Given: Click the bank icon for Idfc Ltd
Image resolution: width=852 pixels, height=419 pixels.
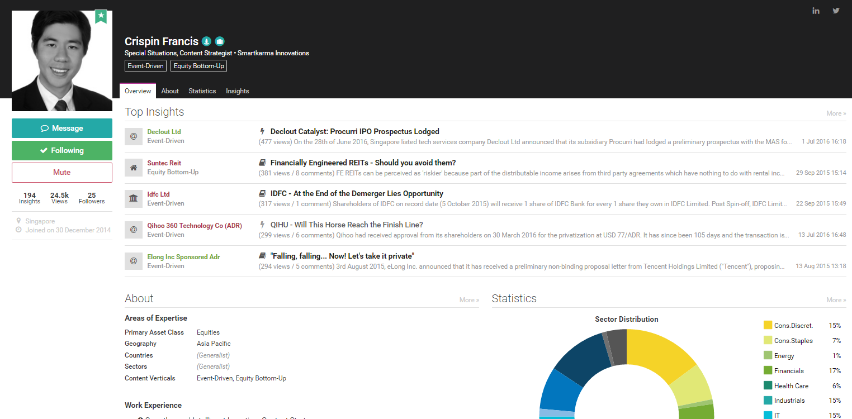Looking at the screenshot, I should [134, 199].
